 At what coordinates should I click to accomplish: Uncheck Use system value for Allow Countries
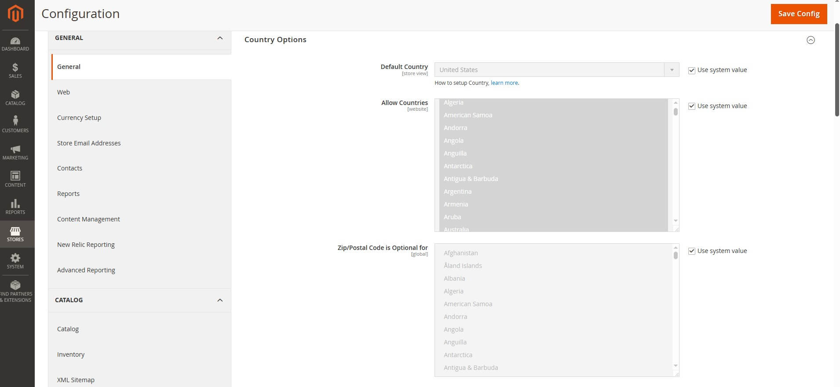point(692,106)
